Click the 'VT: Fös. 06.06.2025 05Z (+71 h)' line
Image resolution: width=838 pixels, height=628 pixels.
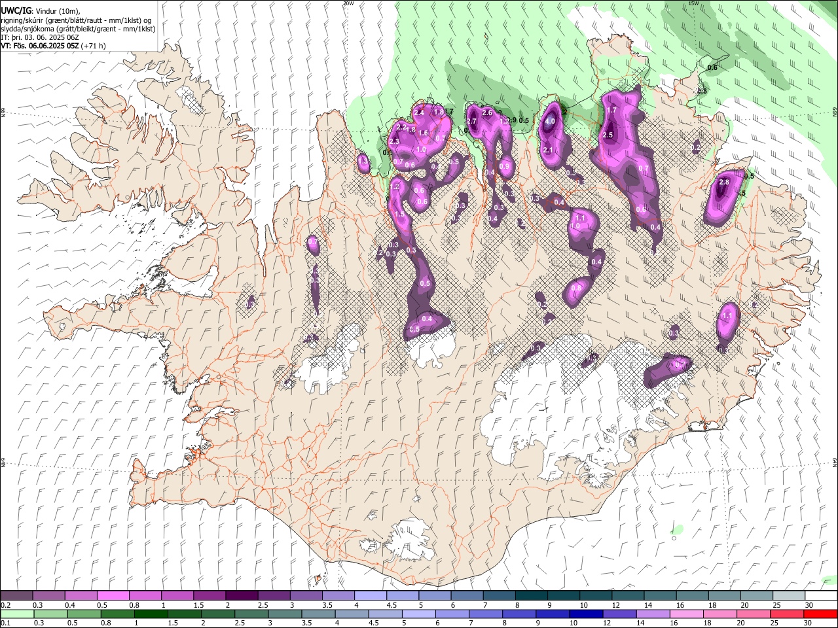coord(53,46)
